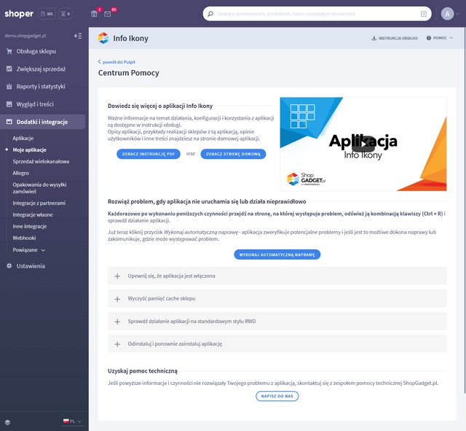Open the orders counter showing 321
466x431 pixels.
pos(47,13)
